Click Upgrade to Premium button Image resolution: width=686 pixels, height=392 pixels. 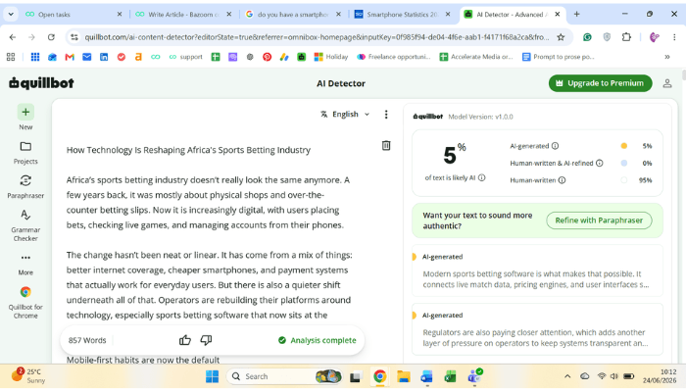pos(600,83)
